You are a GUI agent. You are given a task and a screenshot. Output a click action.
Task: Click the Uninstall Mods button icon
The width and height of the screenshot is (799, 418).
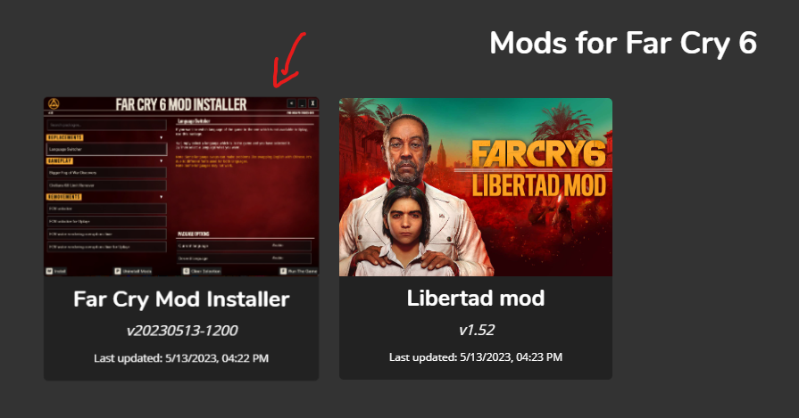click(x=117, y=271)
